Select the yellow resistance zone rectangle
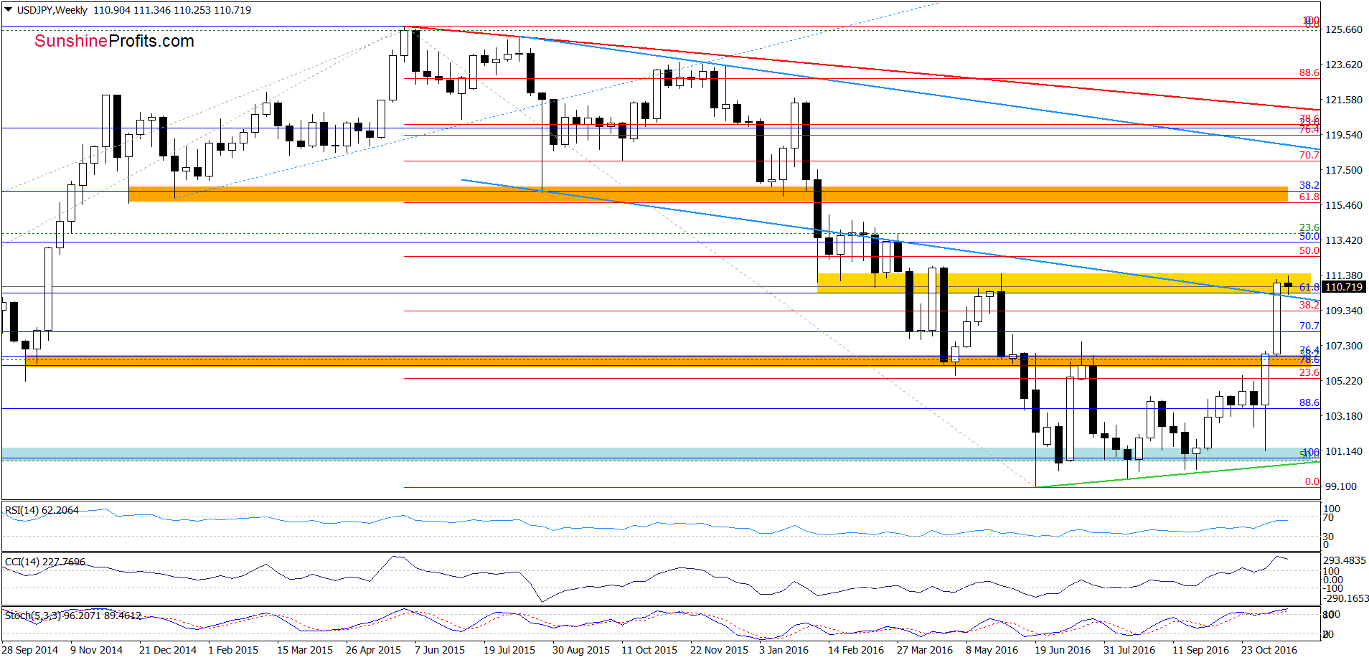 coord(1063,283)
